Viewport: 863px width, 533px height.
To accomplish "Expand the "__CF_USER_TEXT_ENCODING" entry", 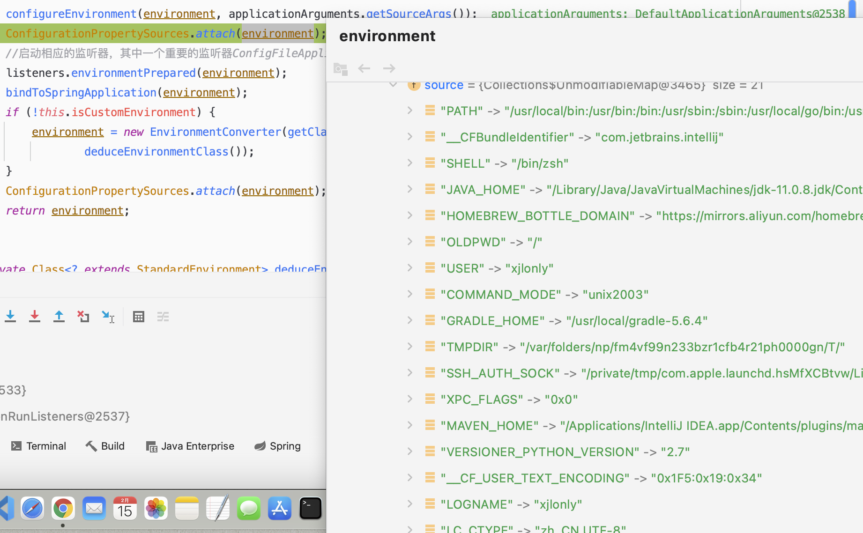I will 410,478.
